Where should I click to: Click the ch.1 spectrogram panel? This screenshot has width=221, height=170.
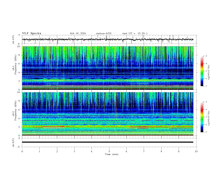coord(107,68)
